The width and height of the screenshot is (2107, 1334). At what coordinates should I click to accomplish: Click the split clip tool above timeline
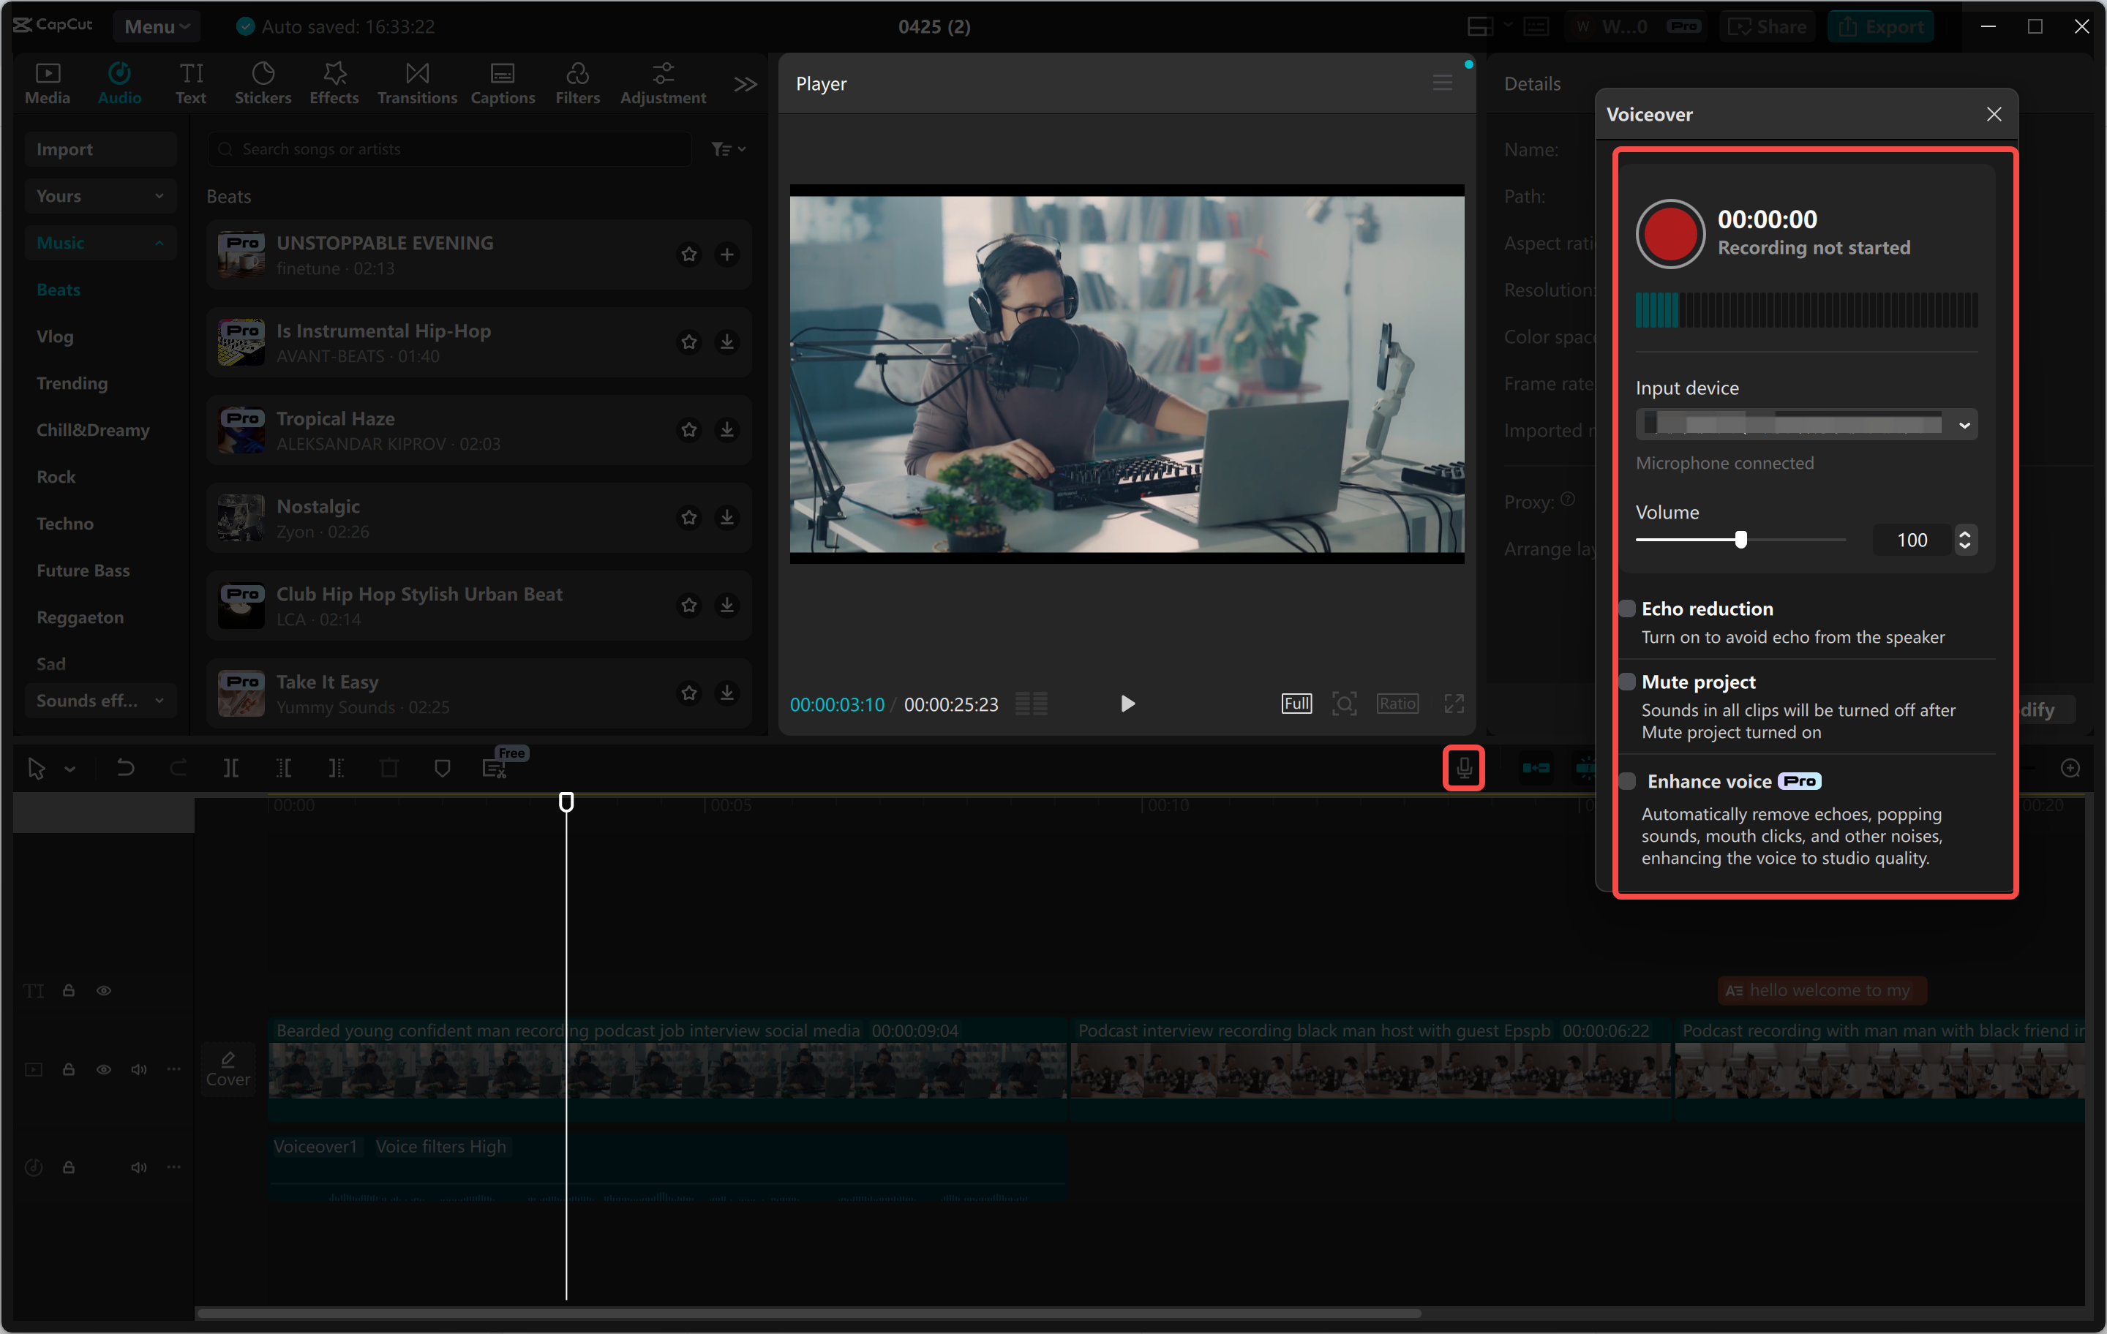click(x=232, y=767)
